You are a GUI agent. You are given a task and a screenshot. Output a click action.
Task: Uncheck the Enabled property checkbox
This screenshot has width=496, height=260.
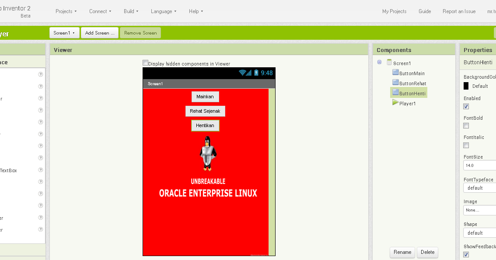(x=466, y=107)
